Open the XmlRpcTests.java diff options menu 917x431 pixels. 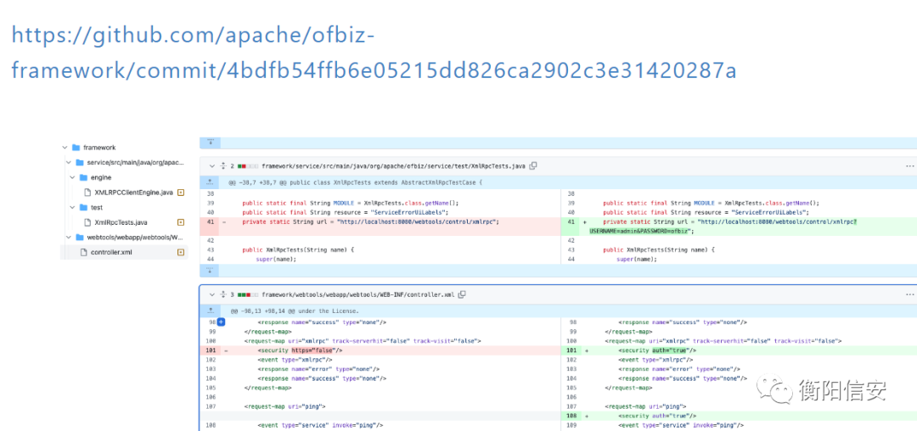point(909,165)
